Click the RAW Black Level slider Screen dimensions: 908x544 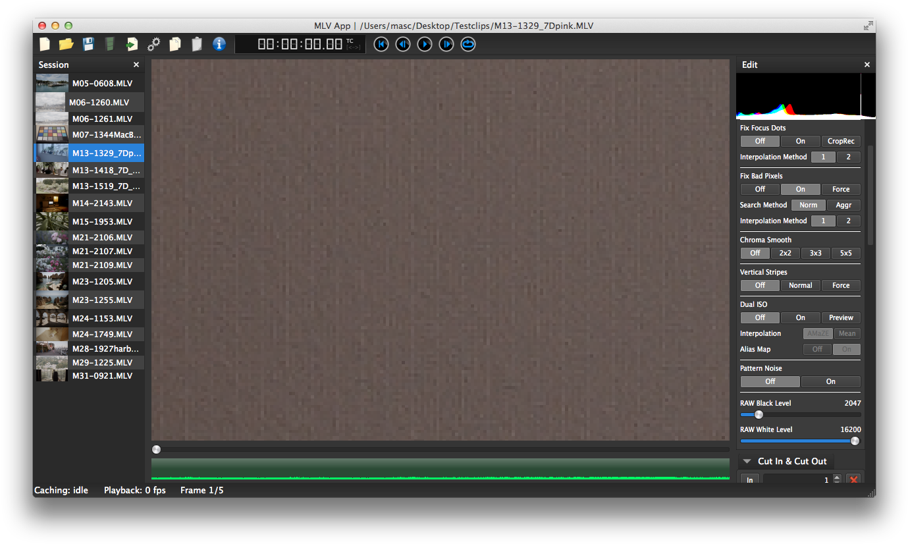pyautogui.click(x=800, y=415)
